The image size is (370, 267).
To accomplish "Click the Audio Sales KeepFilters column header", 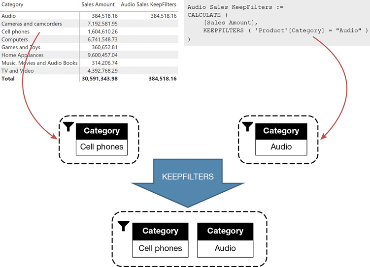I will pos(148,4).
